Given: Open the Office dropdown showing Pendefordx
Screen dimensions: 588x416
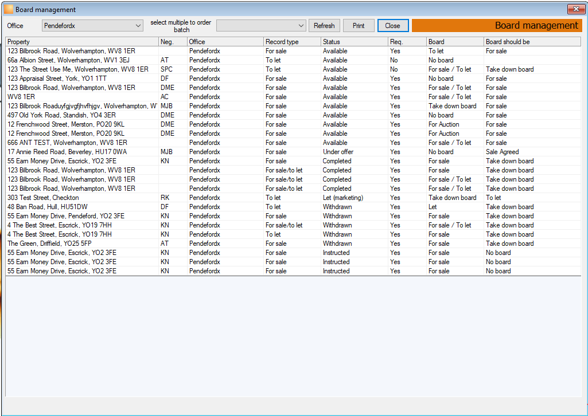Looking at the screenshot, I should pos(92,25).
